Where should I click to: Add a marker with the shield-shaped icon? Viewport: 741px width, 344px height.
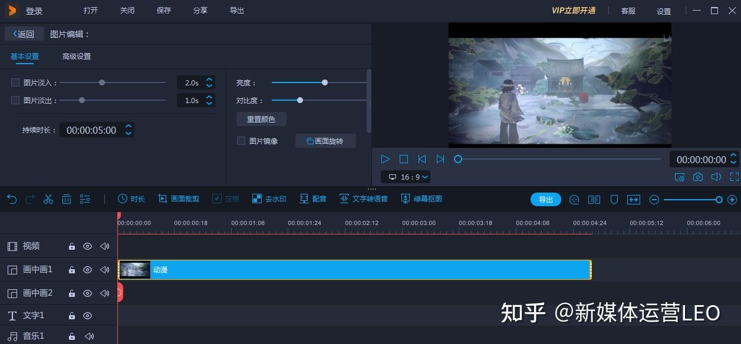[614, 200]
